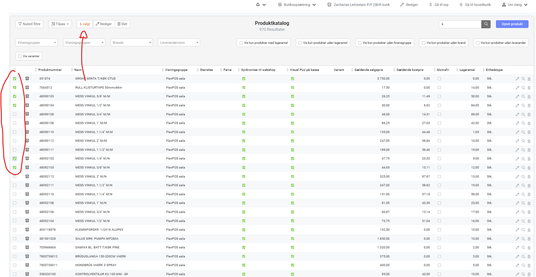View product 48090108 with magnifier icon

pyautogui.click(x=523, y=123)
